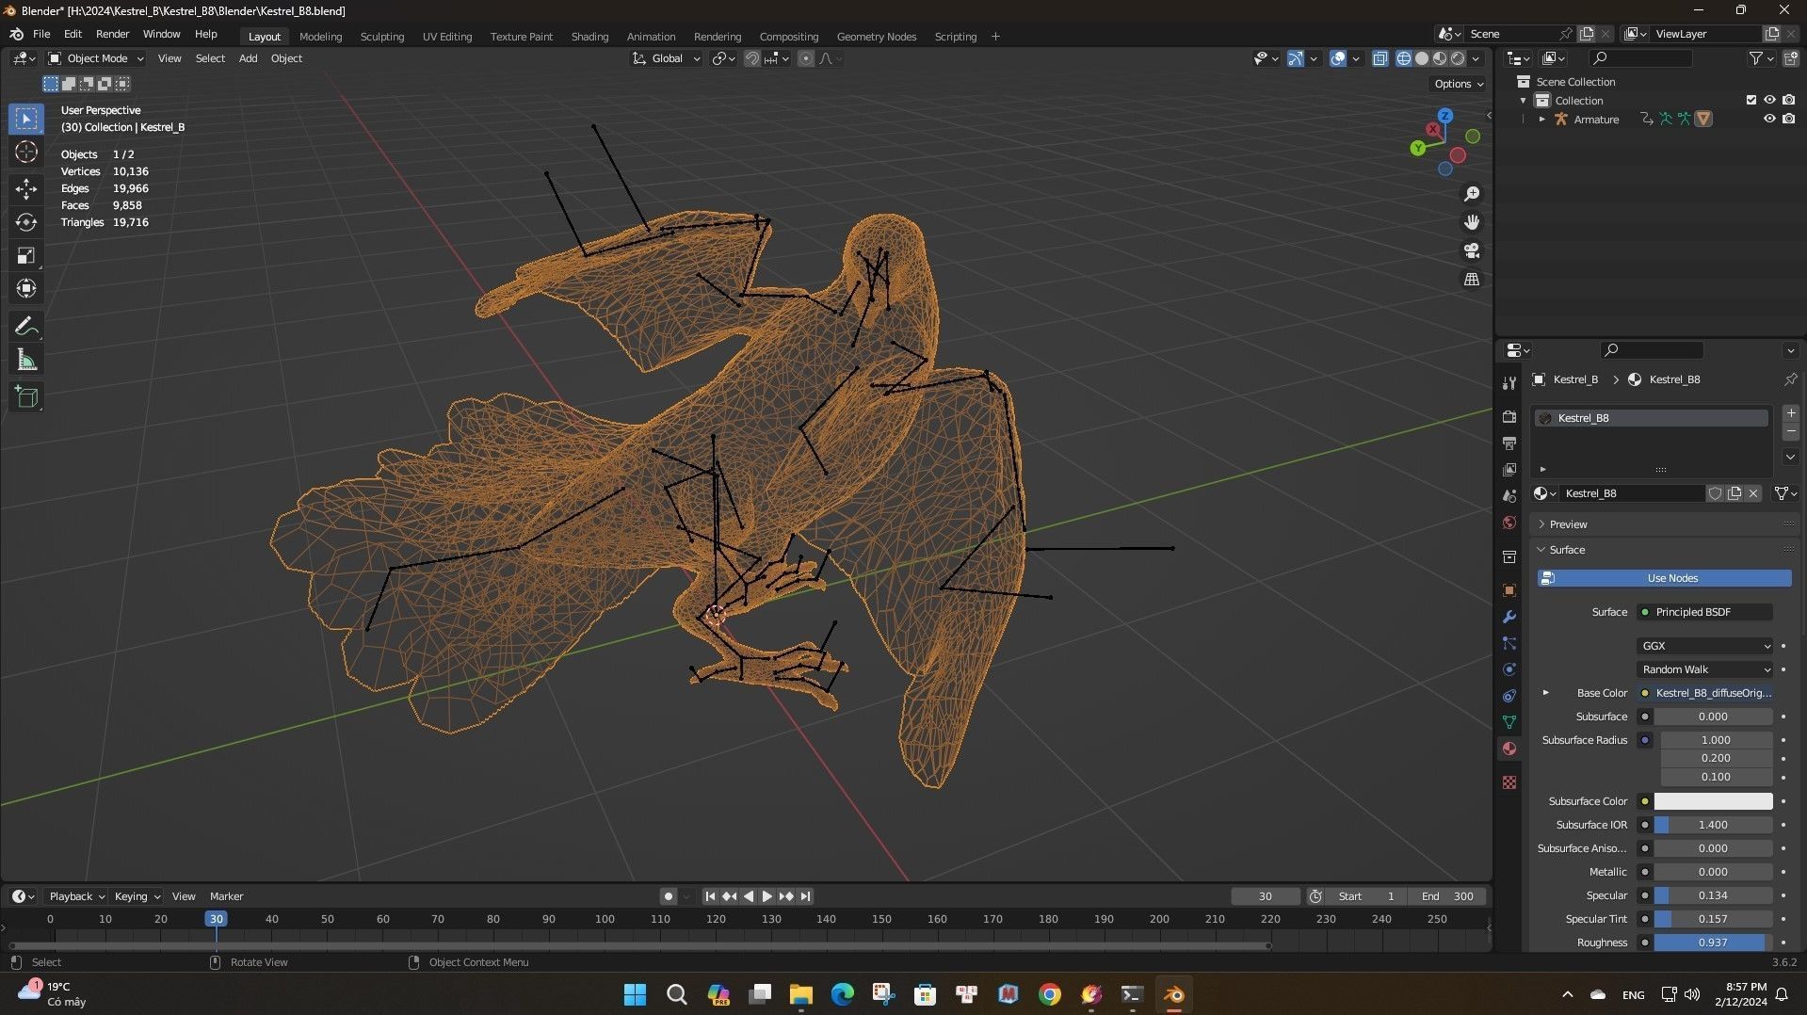This screenshot has width=1807, height=1015.
Task: Open the Modifiers wrench tab
Action: point(1509,617)
